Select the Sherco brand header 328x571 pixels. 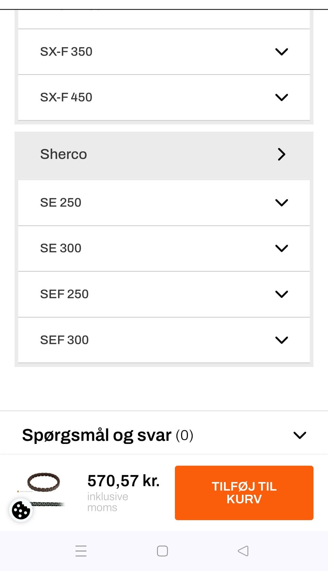point(64,154)
